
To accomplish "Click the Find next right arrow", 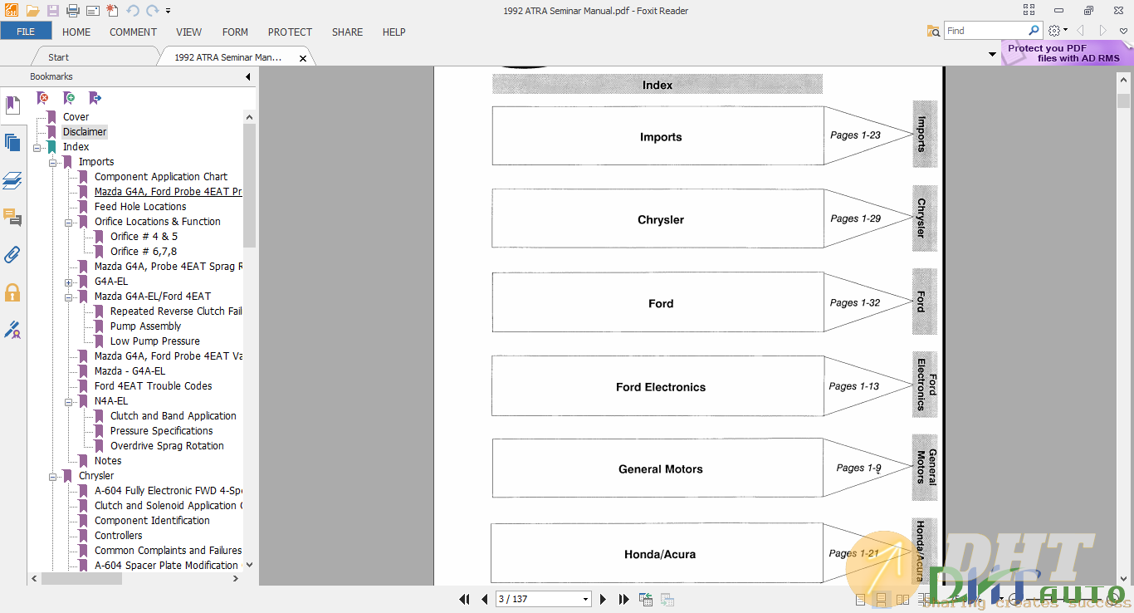I will tap(1103, 31).
